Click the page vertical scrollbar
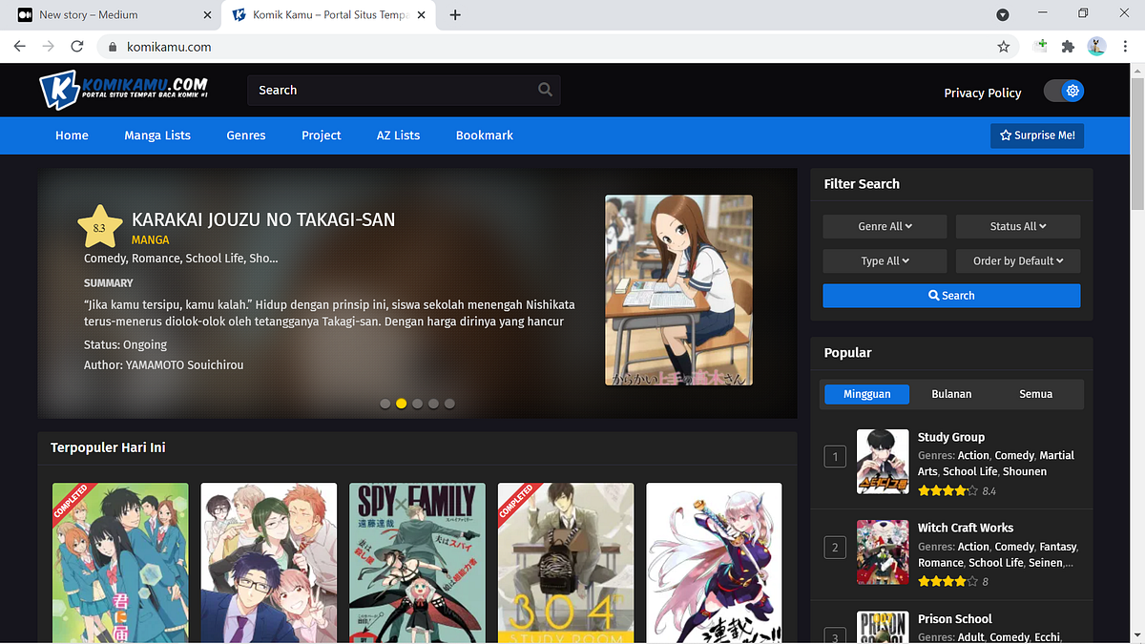Image resolution: width=1145 pixels, height=644 pixels. click(x=1136, y=143)
